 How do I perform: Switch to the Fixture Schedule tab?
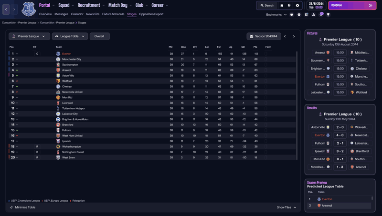[x=113, y=14]
